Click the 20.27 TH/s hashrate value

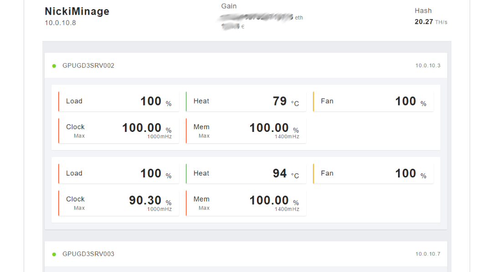tap(430, 21)
